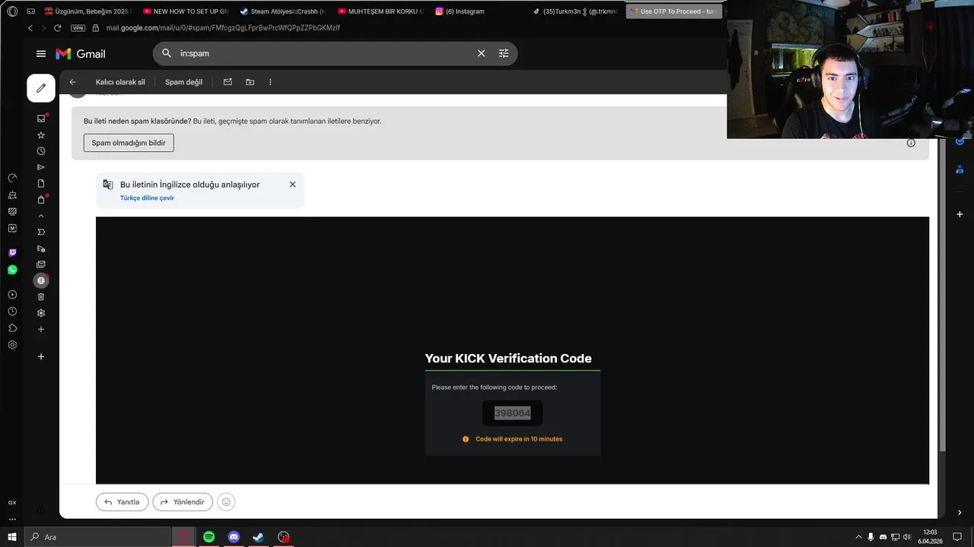974x547 pixels.
Task: Add add-on via side panel plus
Action: click(960, 214)
